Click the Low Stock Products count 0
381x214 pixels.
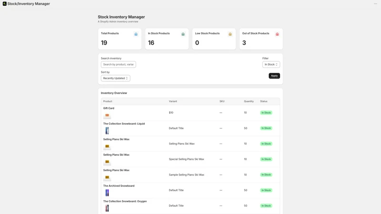[x=197, y=43]
